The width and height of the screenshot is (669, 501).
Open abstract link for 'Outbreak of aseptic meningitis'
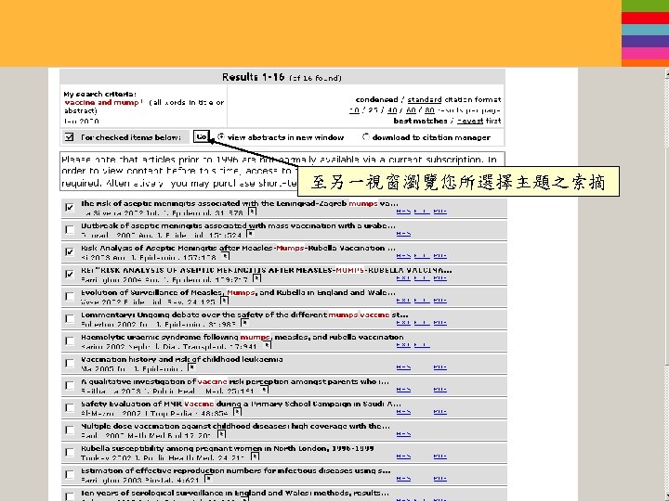(403, 234)
